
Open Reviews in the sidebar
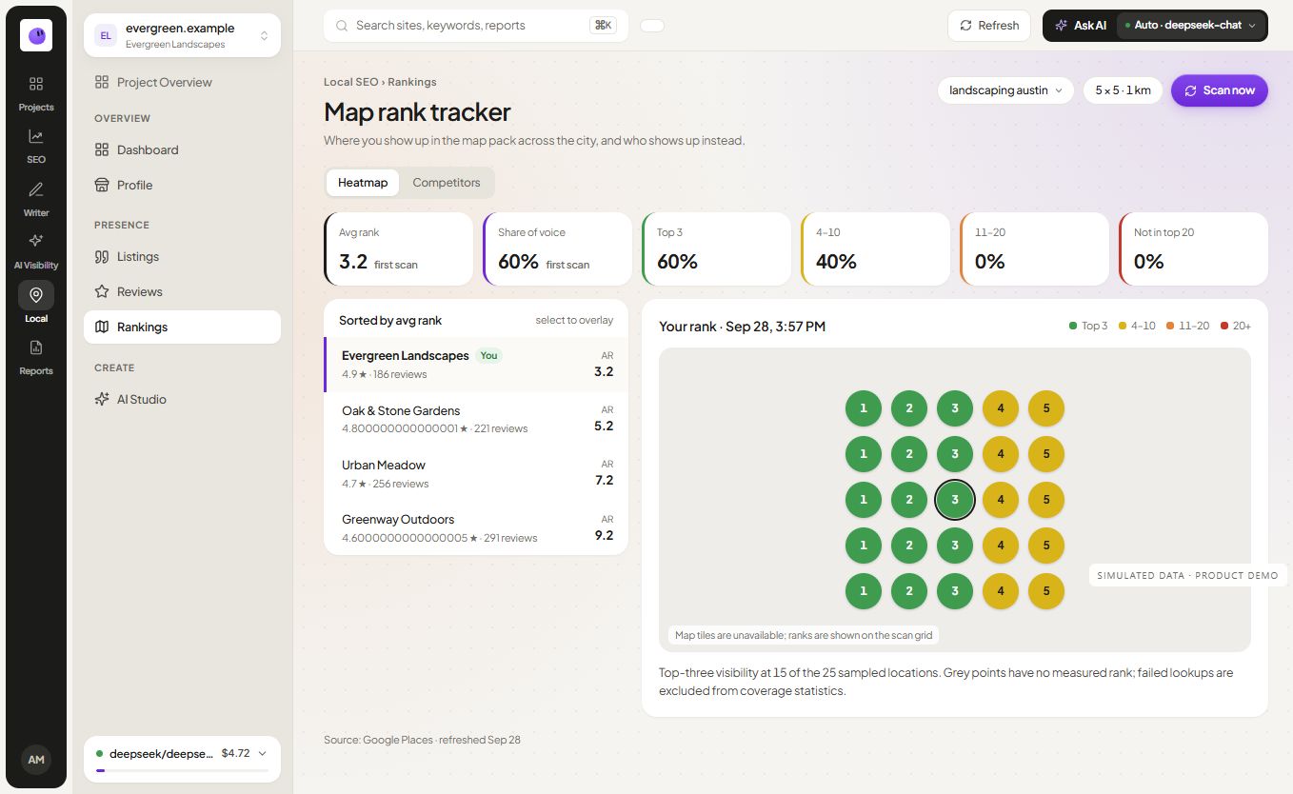coord(182,292)
